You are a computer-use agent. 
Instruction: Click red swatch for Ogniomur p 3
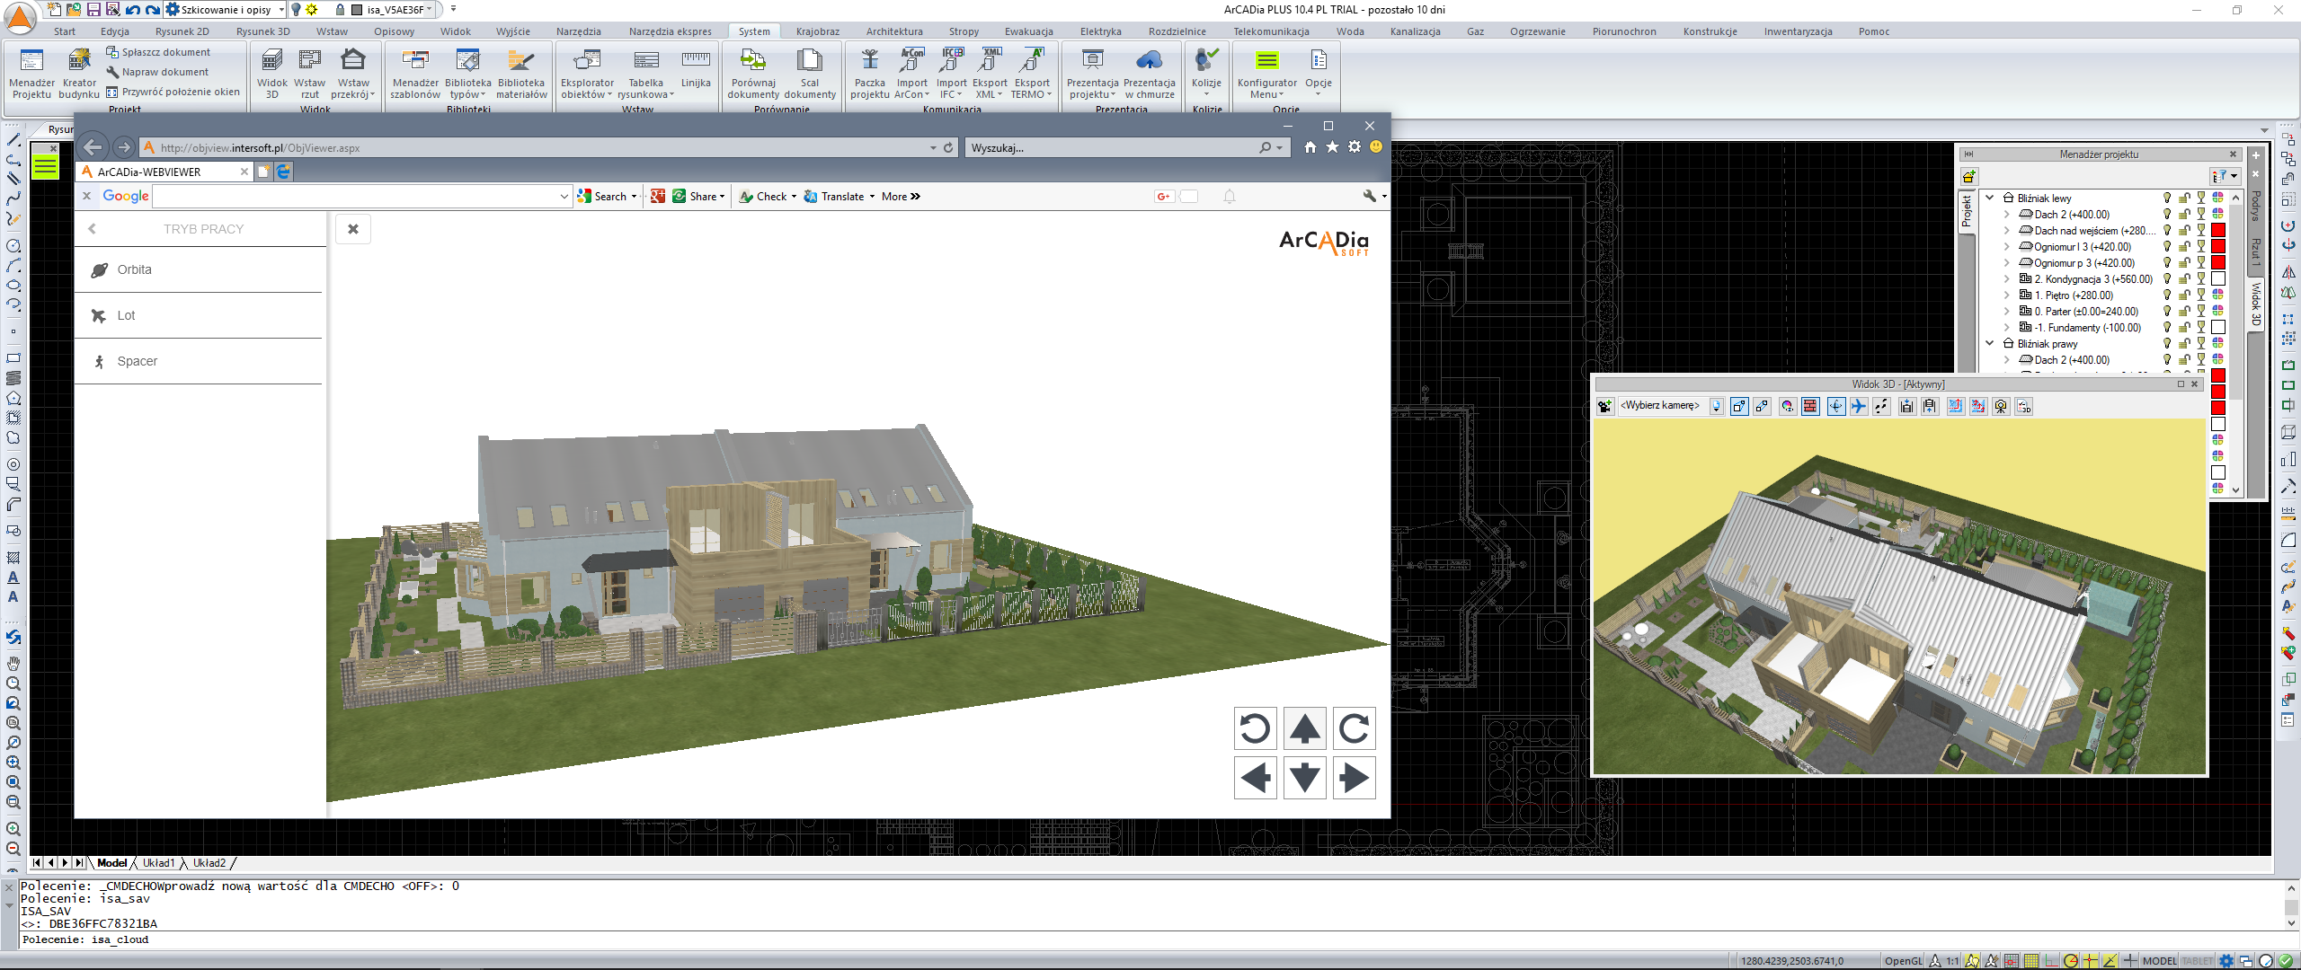(x=2218, y=262)
